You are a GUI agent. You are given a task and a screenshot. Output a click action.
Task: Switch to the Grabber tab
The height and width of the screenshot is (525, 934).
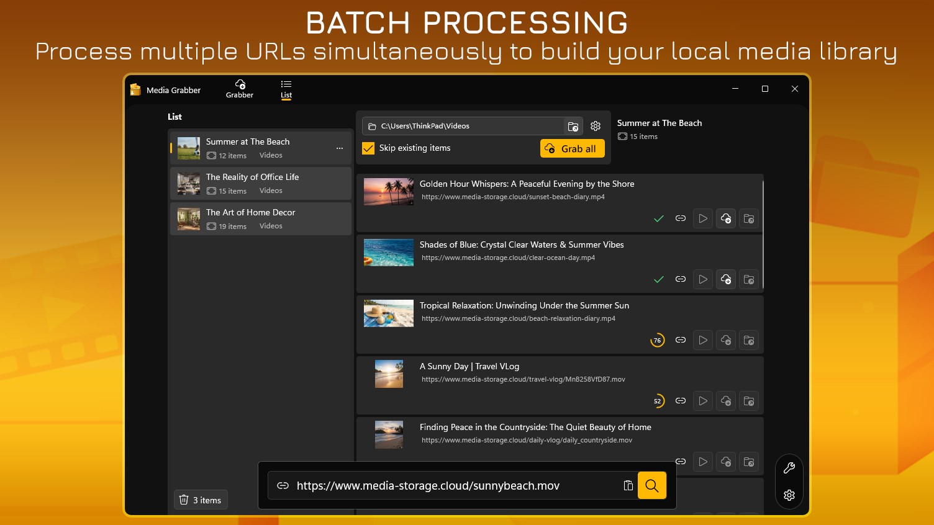240,89
